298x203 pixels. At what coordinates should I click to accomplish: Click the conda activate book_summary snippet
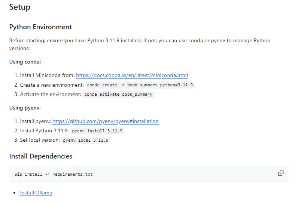pyautogui.click(x=118, y=94)
